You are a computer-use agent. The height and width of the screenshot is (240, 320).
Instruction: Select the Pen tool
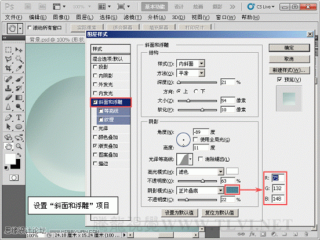tap(8, 118)
